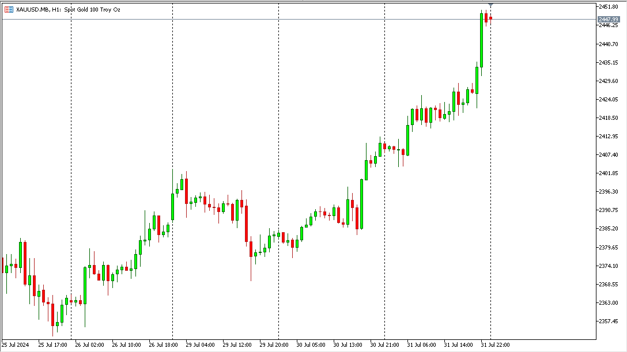Click the 25 Jul 17:00 time label
This screenshot has height=352, width=627.
[53, 345]
